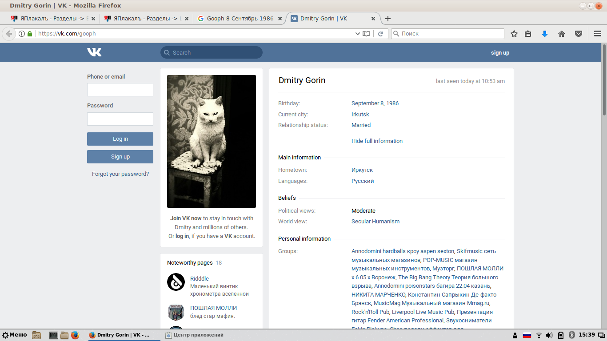Viewport: 607px width, 341px height.
Task: Open the Иркутск hometown link
Action: tap(362, 170)
